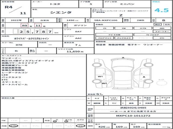Screen dimensions: 173x129
Task: Toggle the バックカメラ equipment box
Action: [x=124, y=38]
